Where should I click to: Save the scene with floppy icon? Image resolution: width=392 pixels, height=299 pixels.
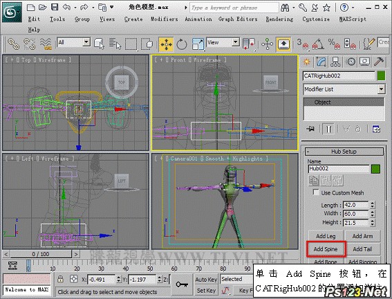point(55,7)
